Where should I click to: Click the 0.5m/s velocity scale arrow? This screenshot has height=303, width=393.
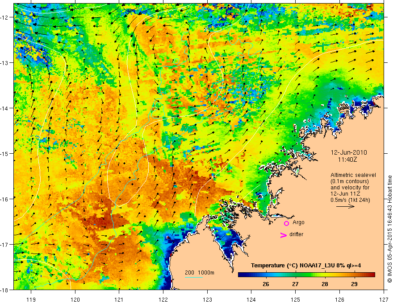345,206
